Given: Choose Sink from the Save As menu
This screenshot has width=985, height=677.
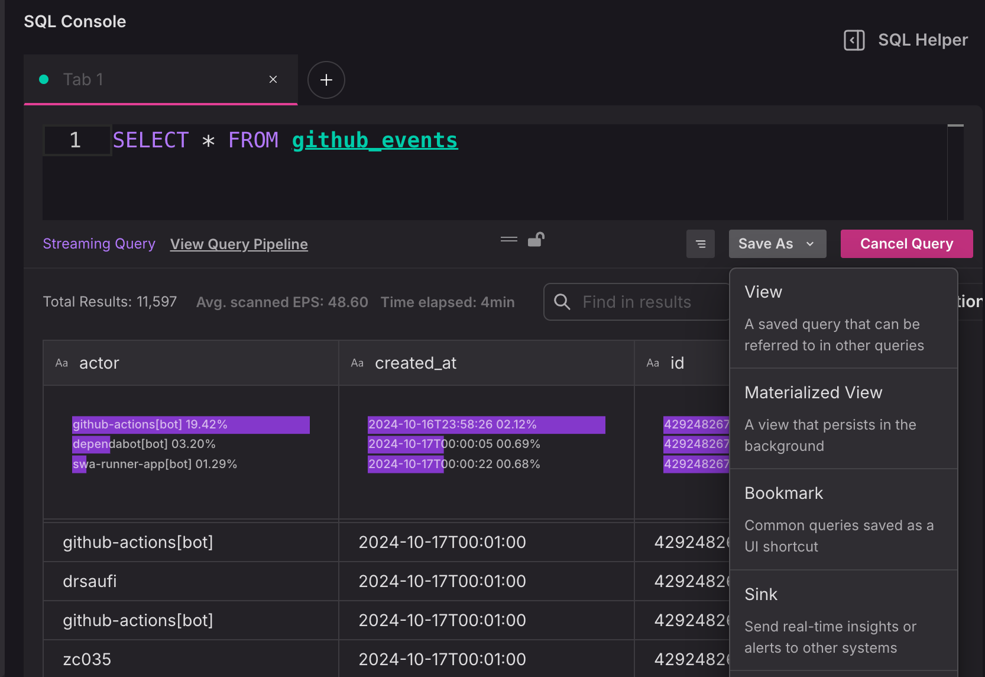Looking at the screenshot, I should point(843,620).
